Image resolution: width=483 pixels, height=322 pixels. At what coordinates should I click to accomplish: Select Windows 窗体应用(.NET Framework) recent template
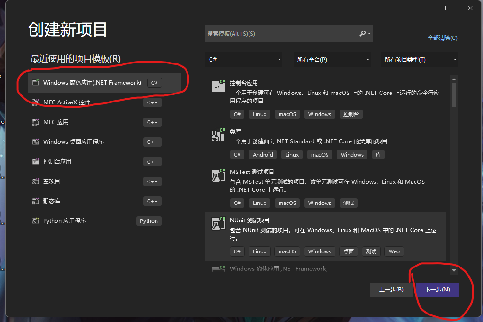tap(104, 83)
